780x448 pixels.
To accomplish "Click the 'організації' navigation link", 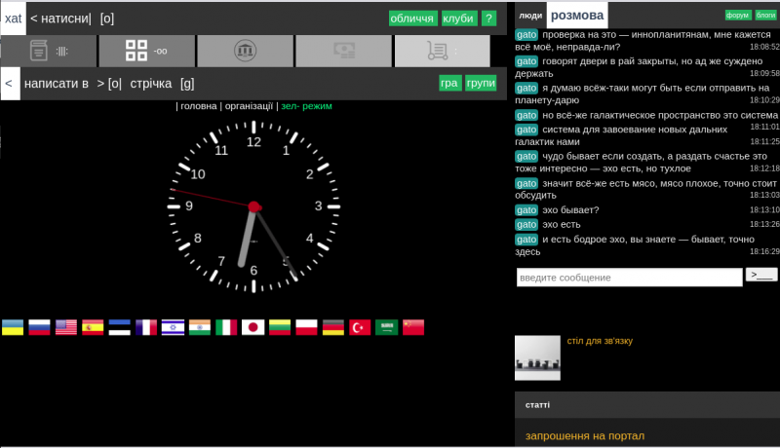I will pos(250,106).
